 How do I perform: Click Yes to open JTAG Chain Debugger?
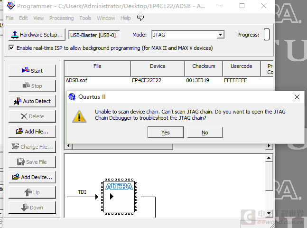click(166, 133)
